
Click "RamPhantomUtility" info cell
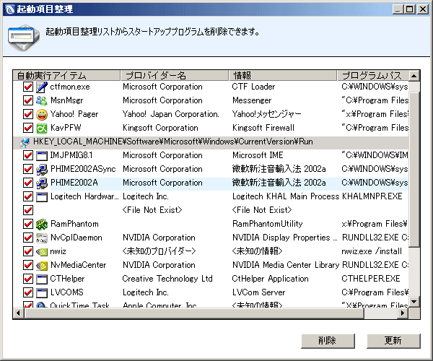coord(267,224)
